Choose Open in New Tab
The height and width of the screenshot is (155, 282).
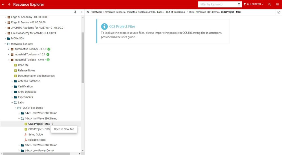[x=64, y=129]
